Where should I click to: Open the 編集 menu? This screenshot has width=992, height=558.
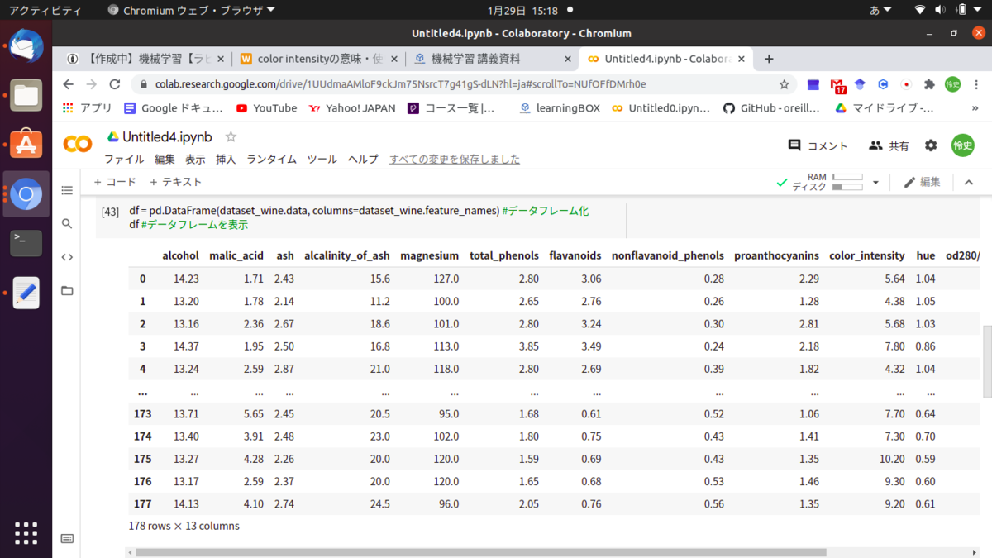click(165, 160)
